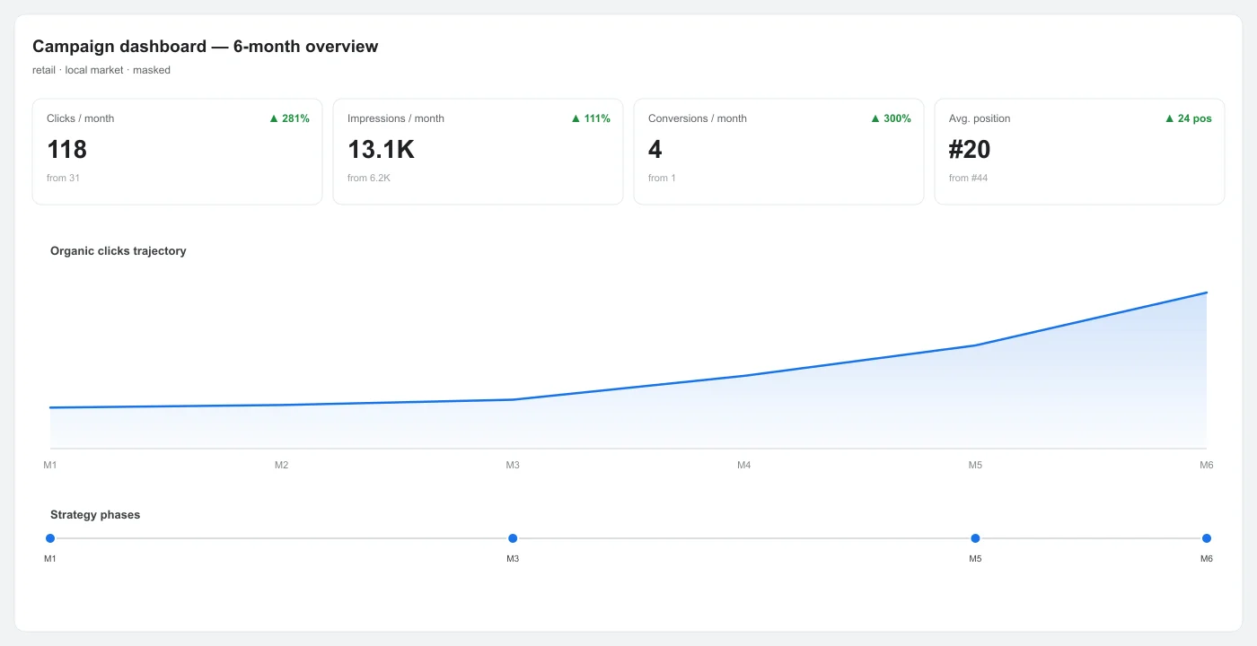The width and height of the screenshot is (1257, 646).
Task: Click the M5 chart axis label
Action: (x=975, y=465)
